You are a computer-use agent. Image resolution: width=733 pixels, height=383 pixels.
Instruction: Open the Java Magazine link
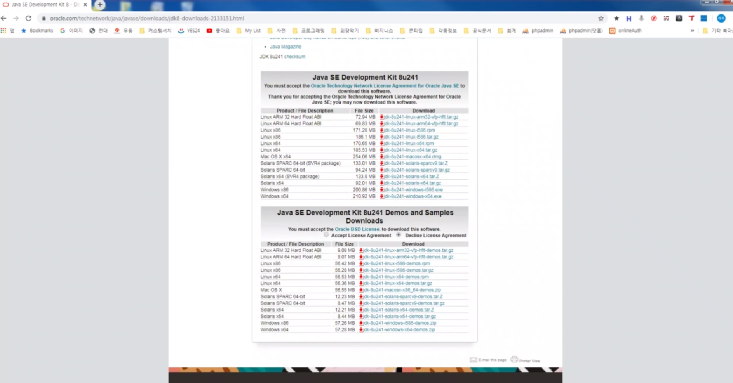tap(286, 47)
